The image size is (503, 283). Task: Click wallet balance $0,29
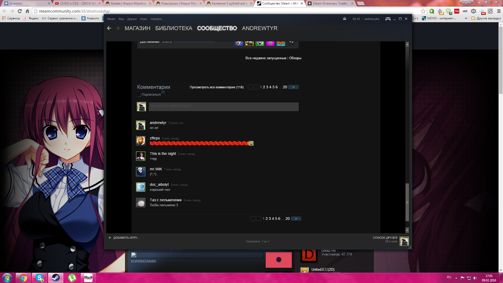[356, 19]
